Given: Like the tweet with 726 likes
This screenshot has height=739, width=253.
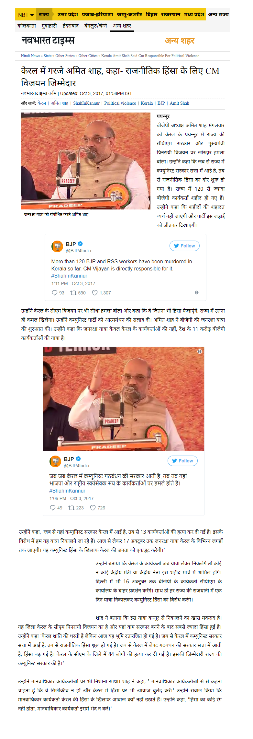Looking at the screenshot, I should 93,508.
